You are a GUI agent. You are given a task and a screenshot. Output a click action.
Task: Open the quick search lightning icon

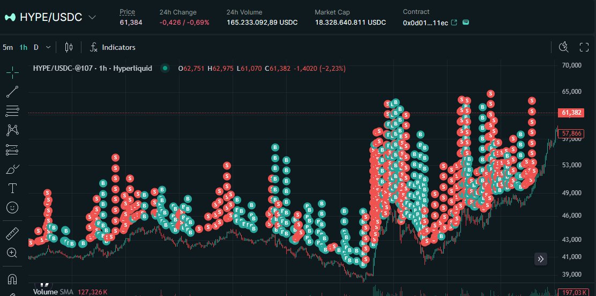tap(564, 47)
